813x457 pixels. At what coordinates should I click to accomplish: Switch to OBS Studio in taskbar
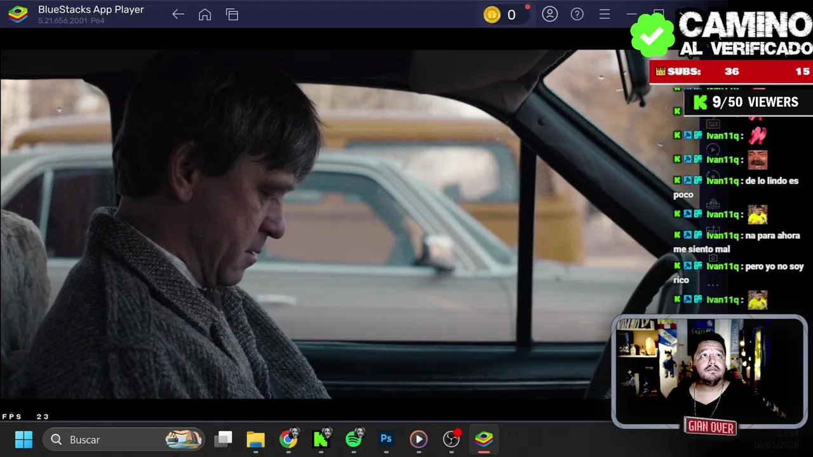(x=452, y=439)
